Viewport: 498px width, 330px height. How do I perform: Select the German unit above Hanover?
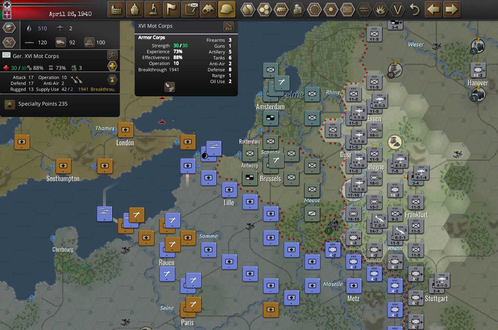478,70
